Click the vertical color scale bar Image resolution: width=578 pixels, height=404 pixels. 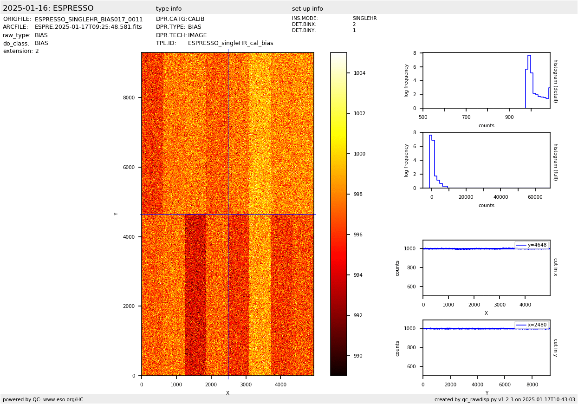[x=338, y=214]
